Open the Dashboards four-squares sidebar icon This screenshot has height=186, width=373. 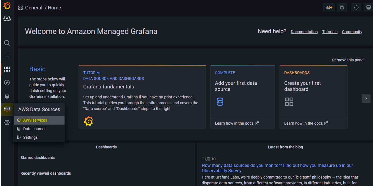click(x=7, y=69)
